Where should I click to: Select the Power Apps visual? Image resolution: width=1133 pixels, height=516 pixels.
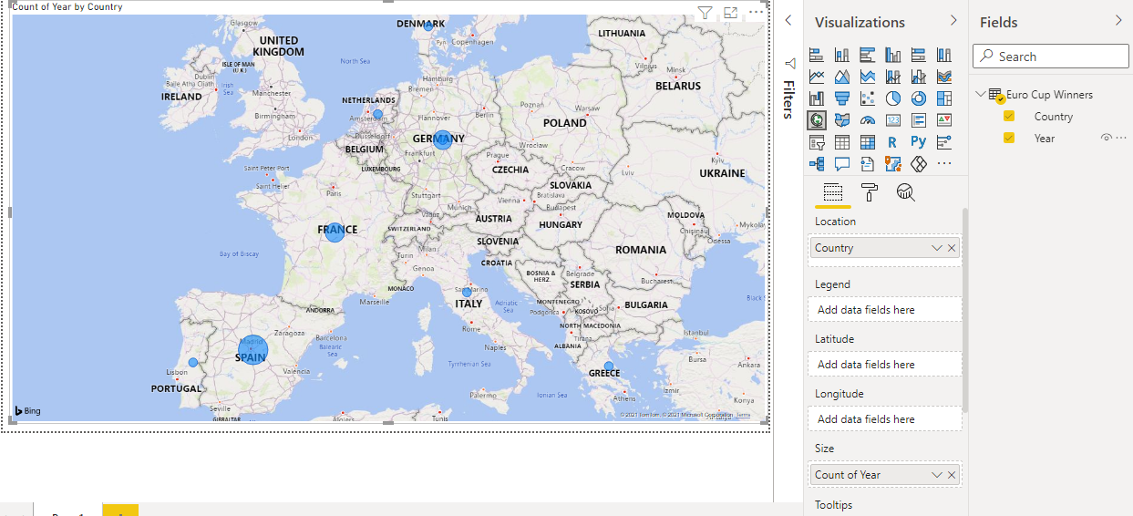(x=919, y=164)
